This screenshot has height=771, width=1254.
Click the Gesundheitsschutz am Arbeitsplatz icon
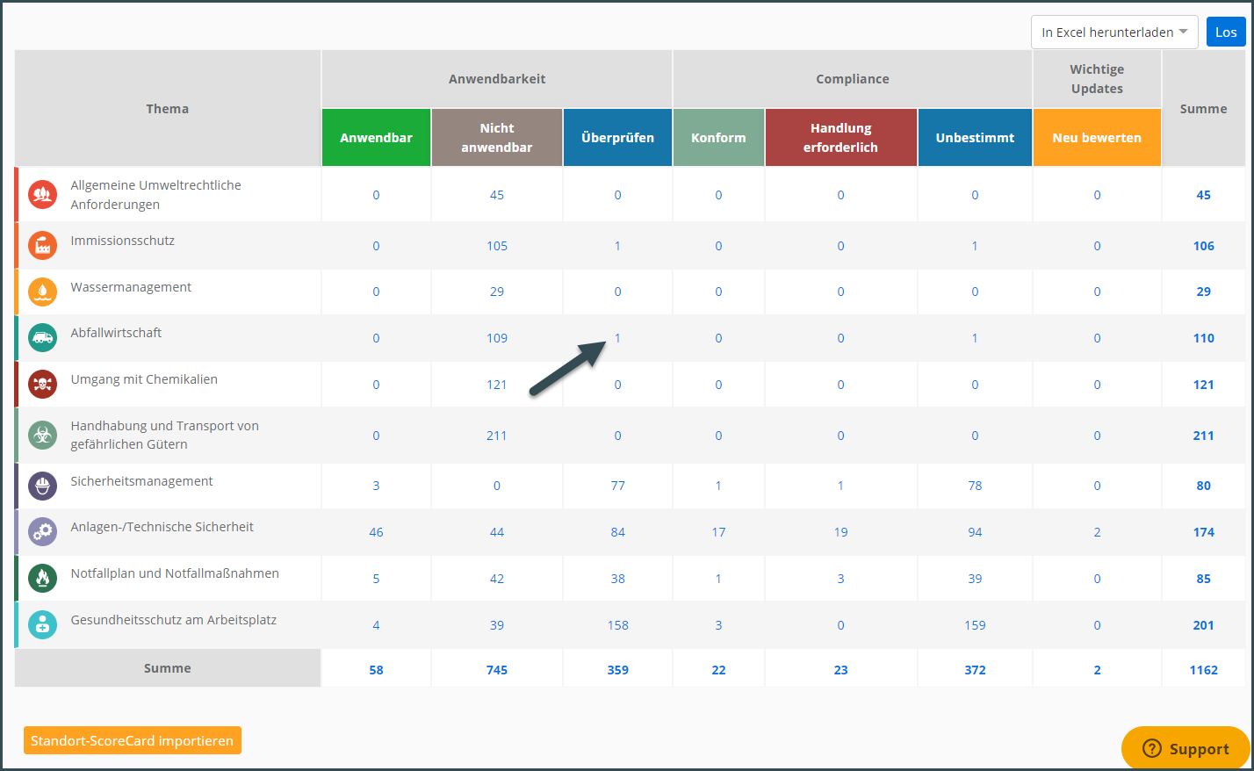[x=42, y=624]
